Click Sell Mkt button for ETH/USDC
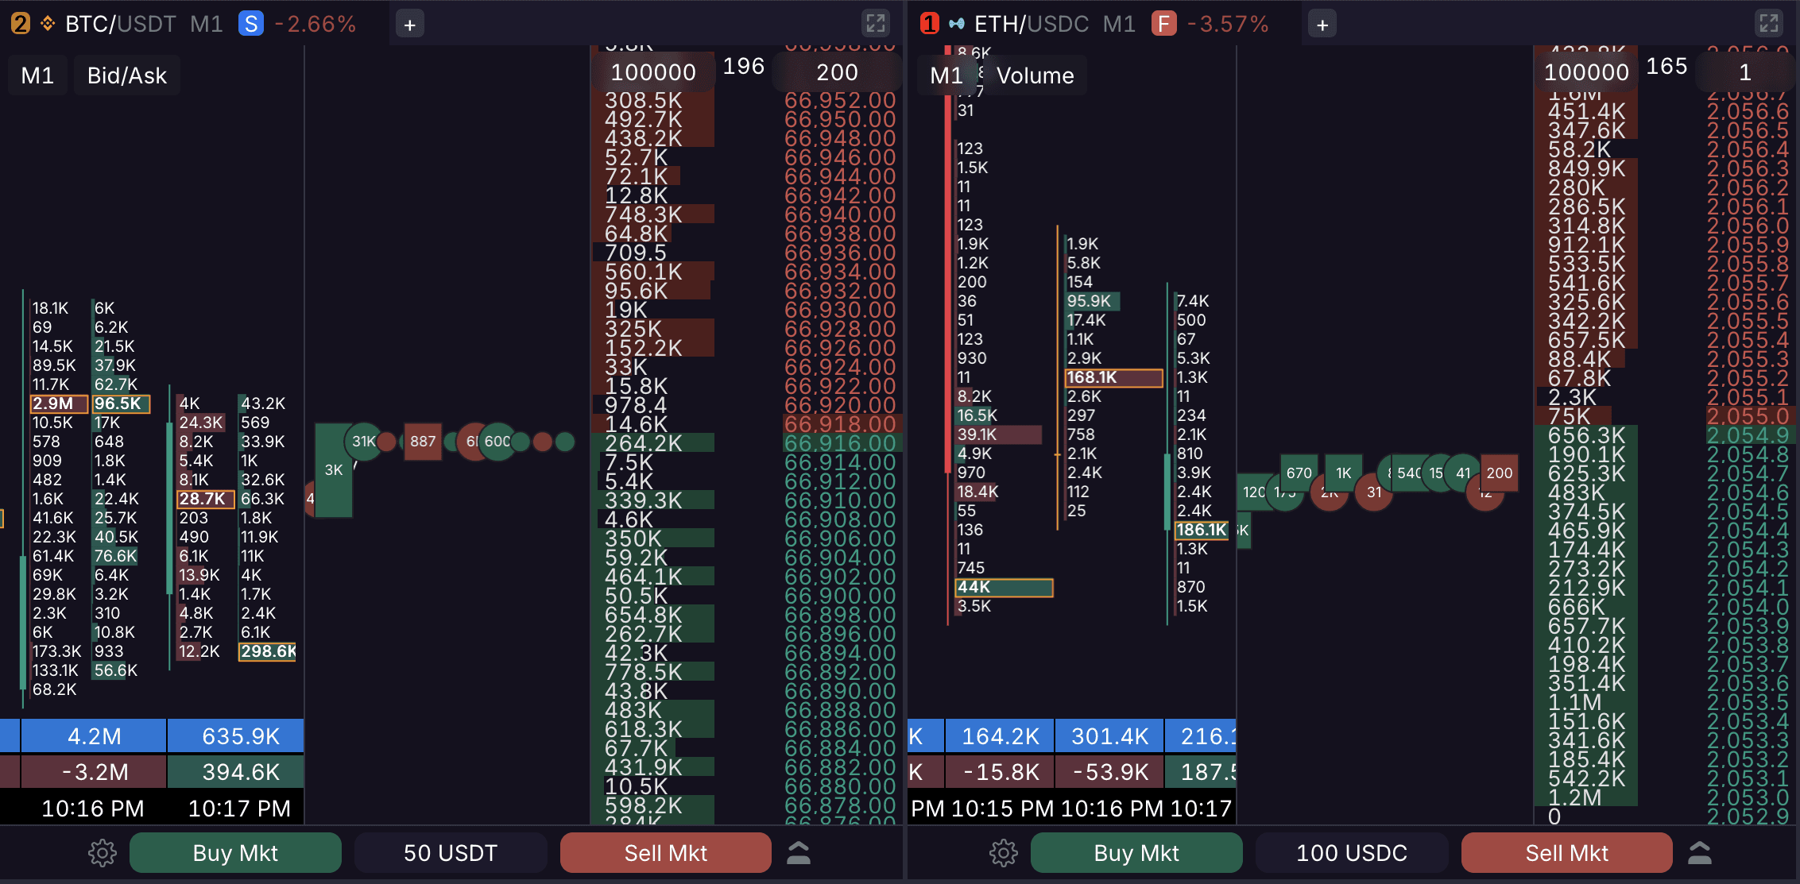 1566,853
